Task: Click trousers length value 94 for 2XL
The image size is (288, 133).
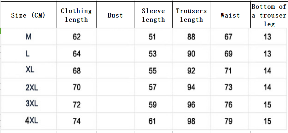Action: coord(191,87)
